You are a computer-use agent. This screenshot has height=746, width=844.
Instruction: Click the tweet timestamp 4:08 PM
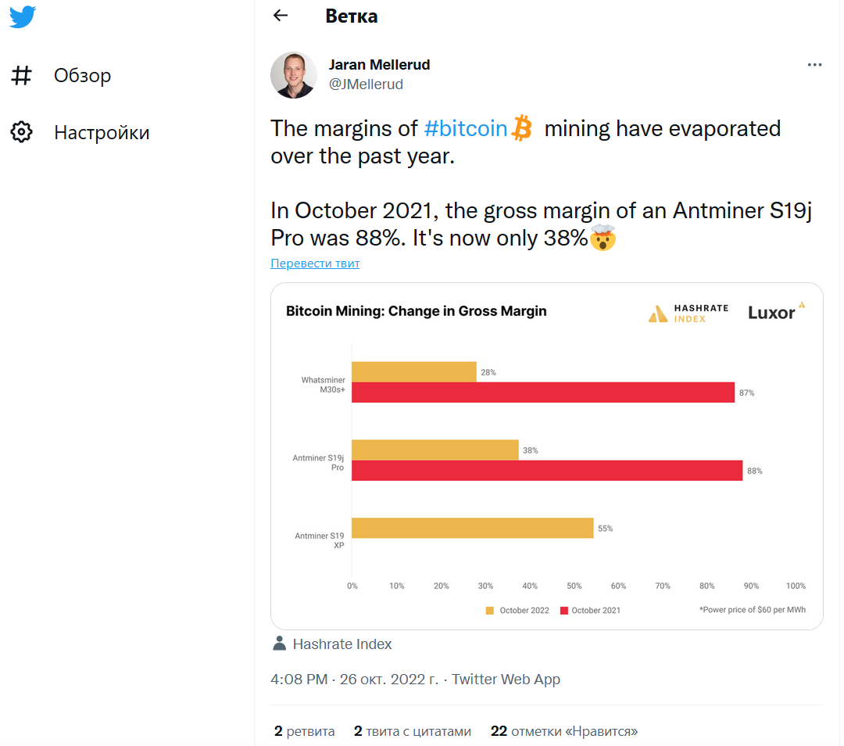(x=299, y=680)
